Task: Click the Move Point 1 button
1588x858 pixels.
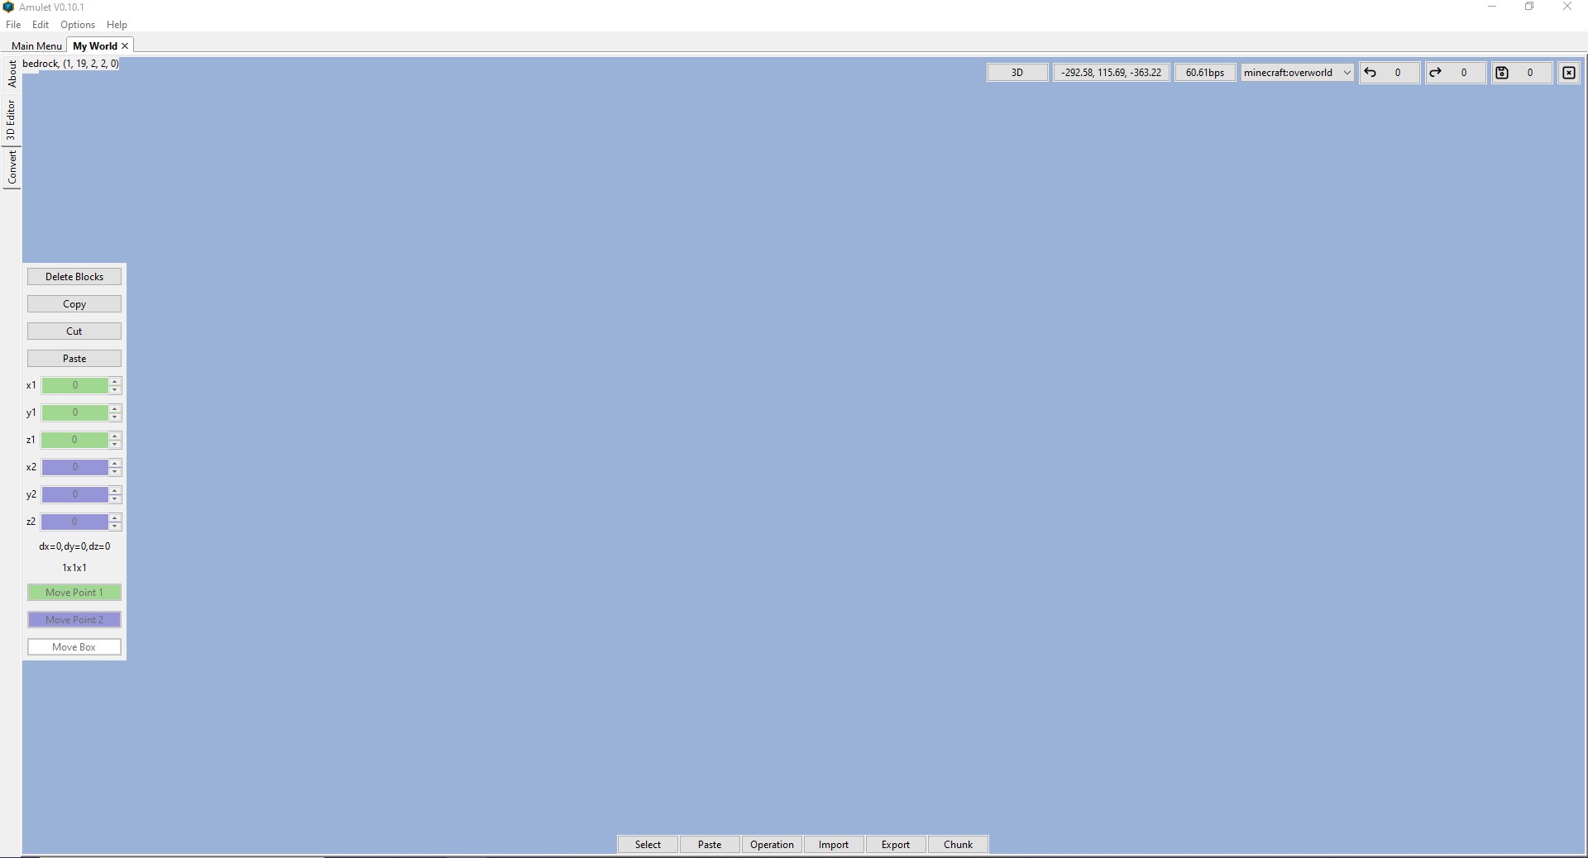Action: (74, 592)
